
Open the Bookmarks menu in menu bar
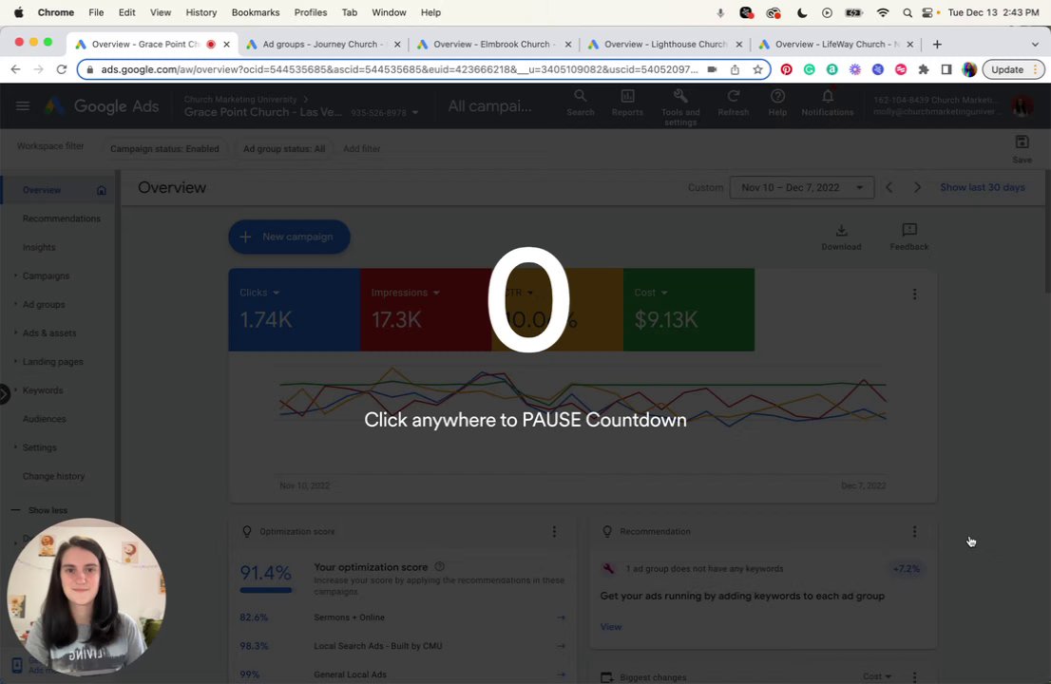[x=256, y=12]
